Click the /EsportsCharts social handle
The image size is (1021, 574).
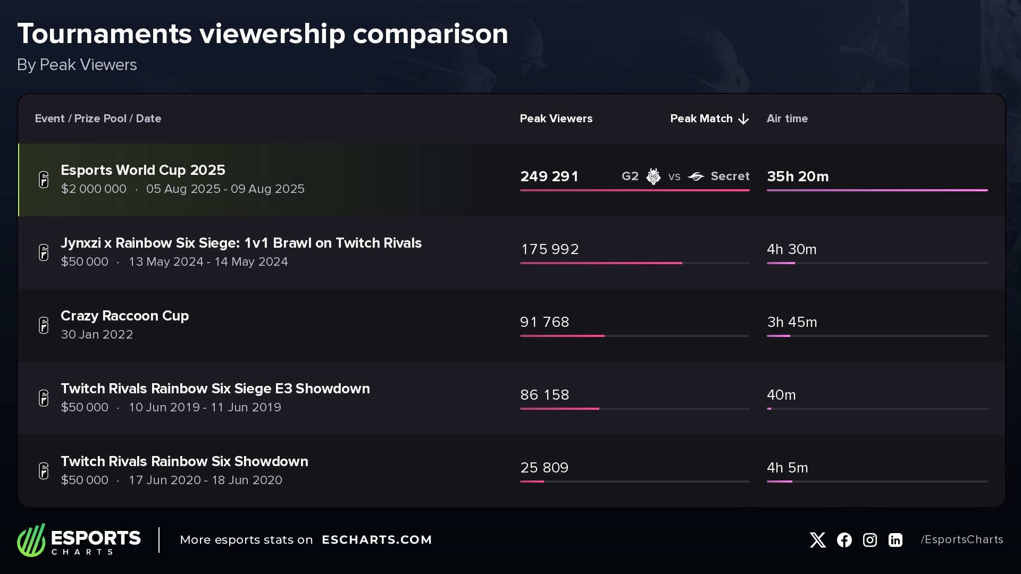pyautogui.click(x=962, y=540)
